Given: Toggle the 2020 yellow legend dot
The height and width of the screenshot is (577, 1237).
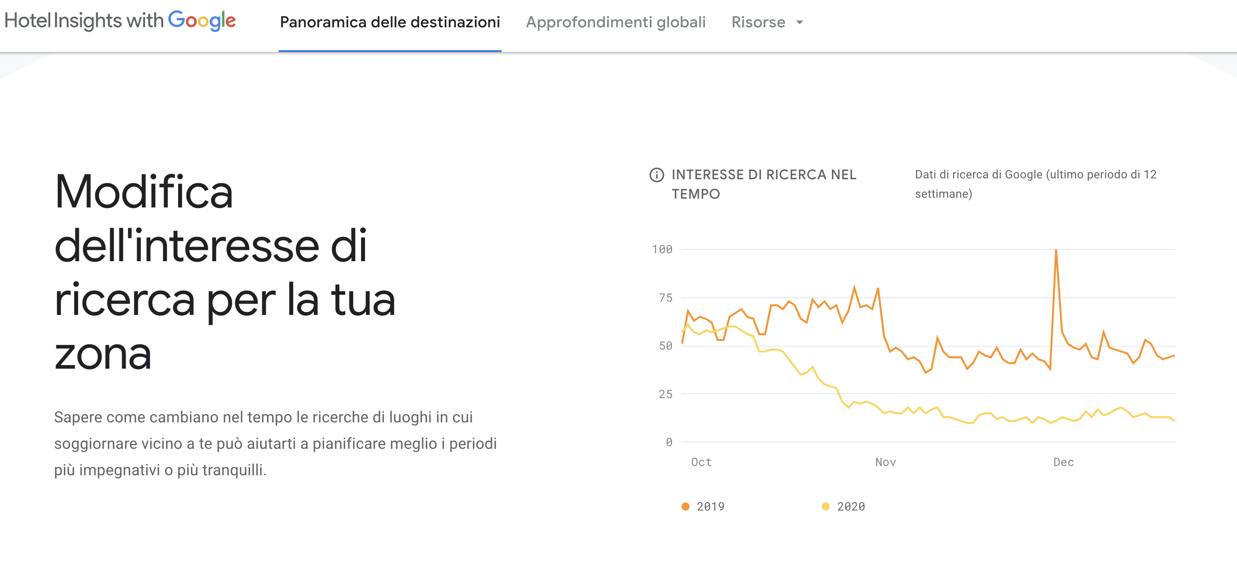Looking at the screenshot, I should (x=825, y=507).
